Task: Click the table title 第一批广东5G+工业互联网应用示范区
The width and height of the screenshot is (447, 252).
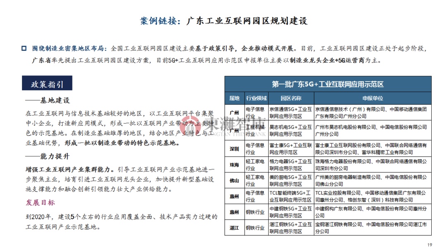Action: click(327, 84)
